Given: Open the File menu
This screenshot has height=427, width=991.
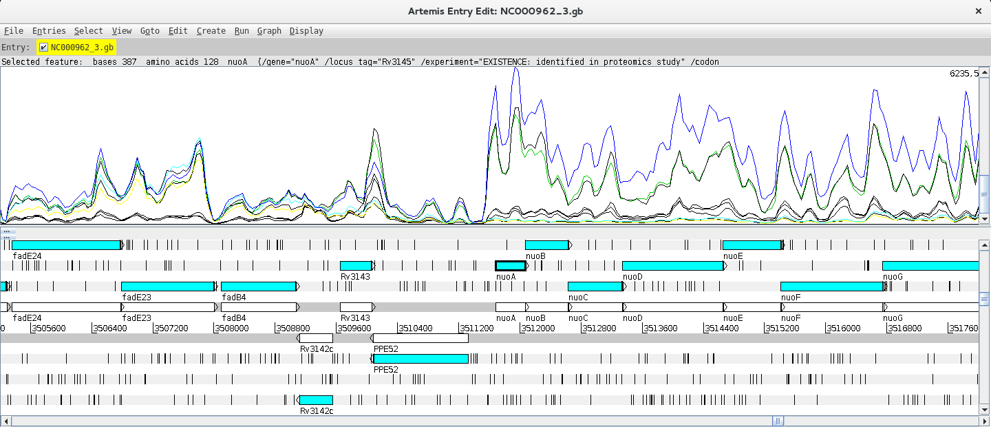Looking at the screenshot, I should tap(13, 30).
